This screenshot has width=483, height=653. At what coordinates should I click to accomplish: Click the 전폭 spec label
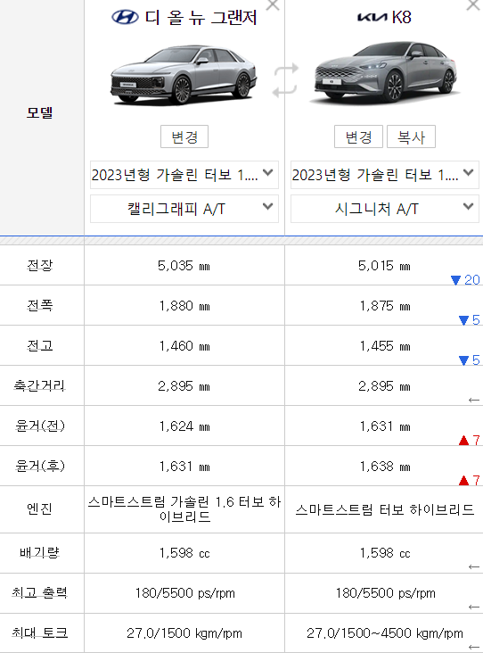(x=40, y=305)
